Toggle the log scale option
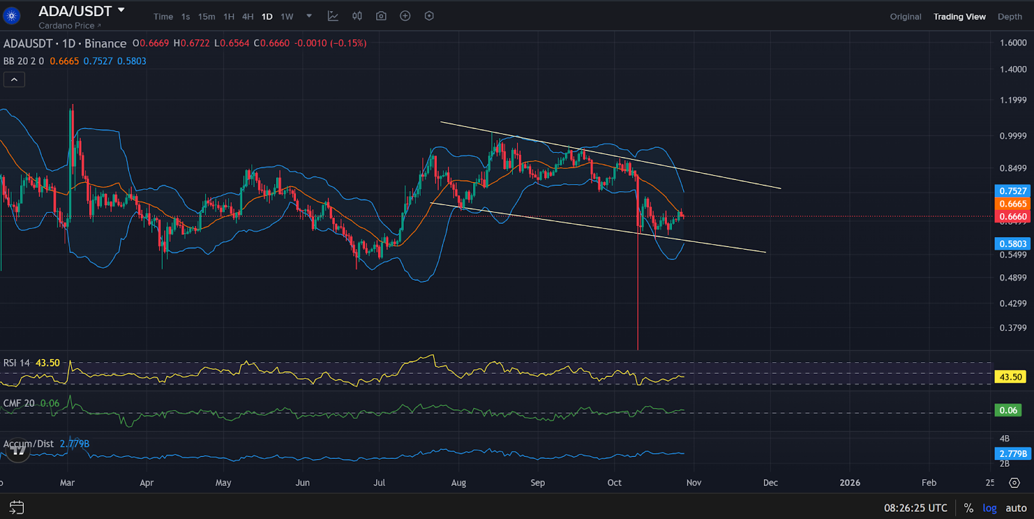Screen dimensions: 1034x519 point(989,508)
